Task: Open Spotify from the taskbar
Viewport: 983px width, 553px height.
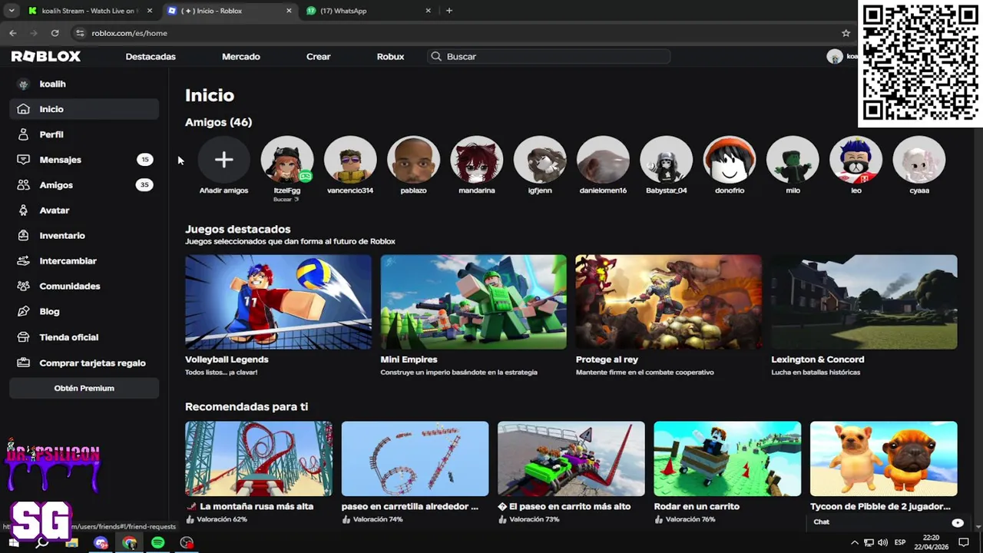Action: pyautogui.click(x=157, y=543)
